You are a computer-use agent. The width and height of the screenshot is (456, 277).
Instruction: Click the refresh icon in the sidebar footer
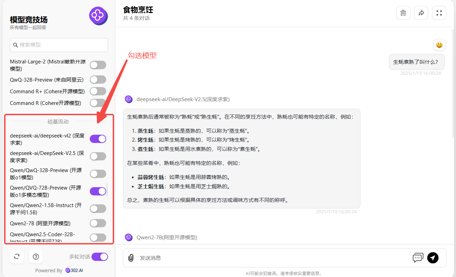17,256
